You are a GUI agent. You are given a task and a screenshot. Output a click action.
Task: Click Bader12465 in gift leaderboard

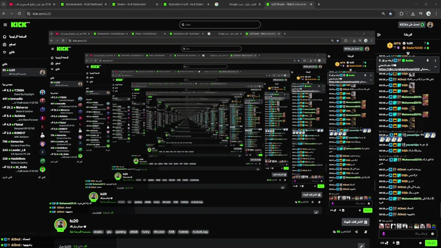[414, 48]
